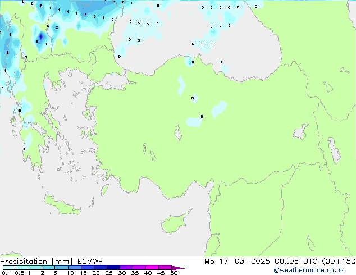Pick the 30–35 mm purple legend swatch
This screenshot has height=275, width=356.
click(x=126, y=268)
